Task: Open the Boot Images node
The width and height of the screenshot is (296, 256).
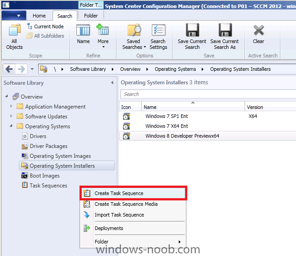Action: [x=44, y=176]
